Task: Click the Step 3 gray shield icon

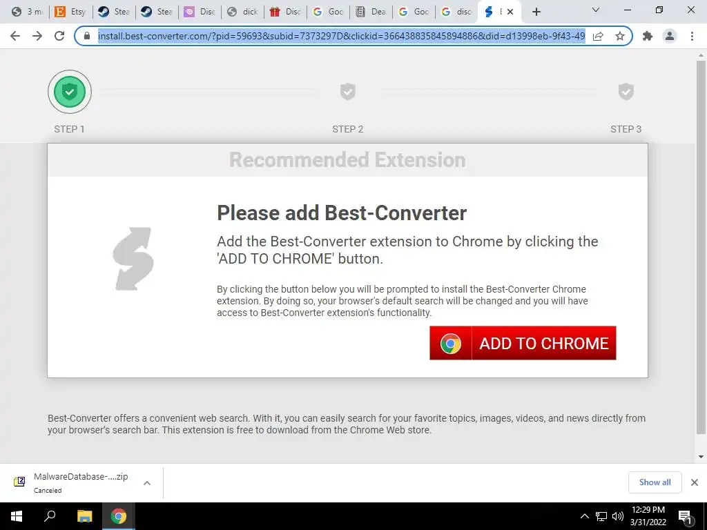Action: tap(626, 92)
